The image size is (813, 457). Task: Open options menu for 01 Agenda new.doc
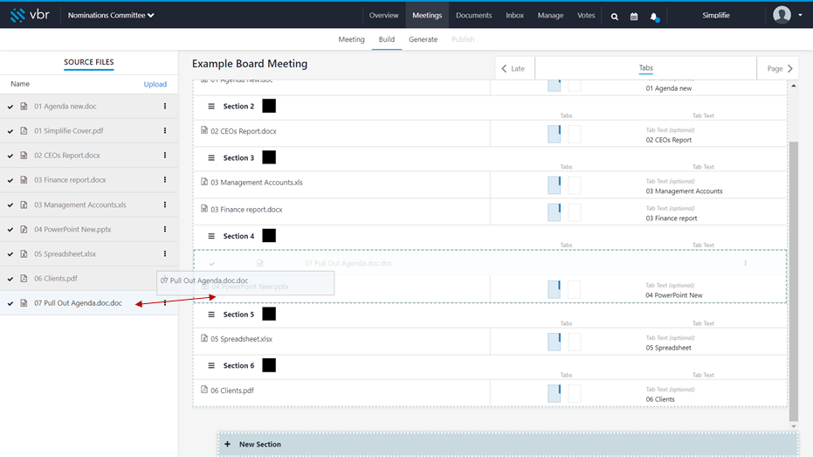click(165, 106)
